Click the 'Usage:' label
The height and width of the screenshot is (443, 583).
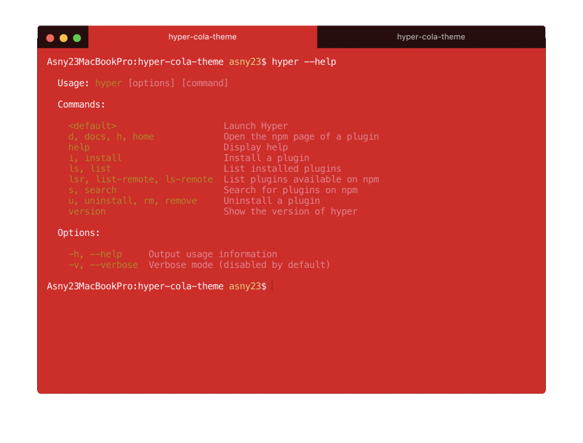pyautogui.click(x=73, y=83)
